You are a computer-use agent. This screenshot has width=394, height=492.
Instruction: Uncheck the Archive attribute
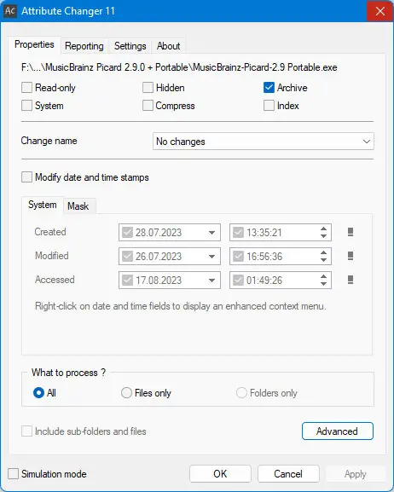[269, 88]
